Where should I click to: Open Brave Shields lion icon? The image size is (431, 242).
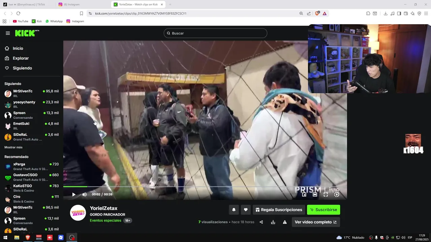317,13
